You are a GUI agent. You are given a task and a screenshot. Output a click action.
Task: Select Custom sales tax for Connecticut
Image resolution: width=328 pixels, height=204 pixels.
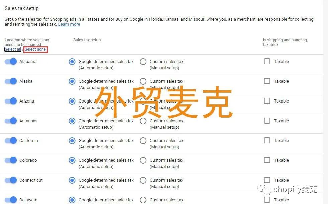point(143,180)
